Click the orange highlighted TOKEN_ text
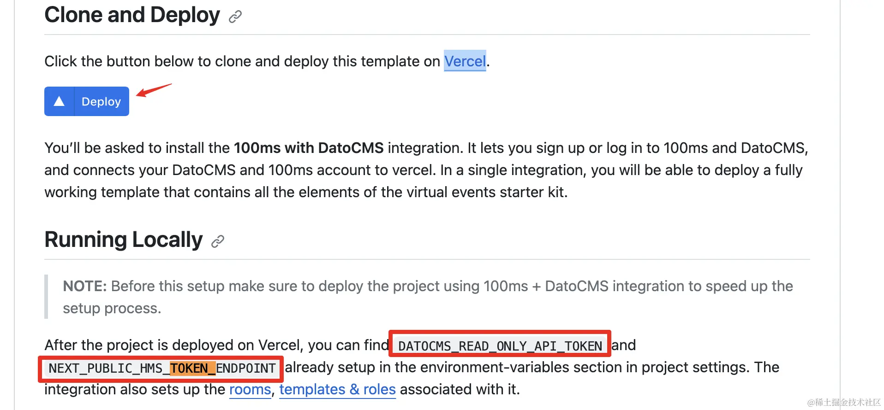Screen dimensions: 884x410 click(x=192, y=368)
